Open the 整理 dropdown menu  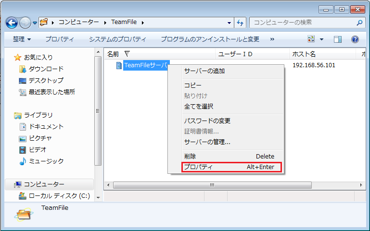[22, 39]
